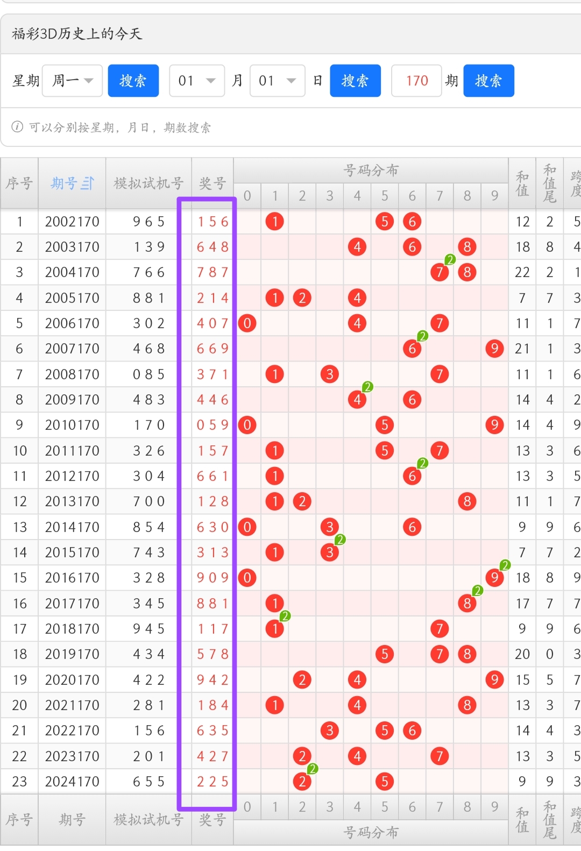Select issue number 2002170

[72, 222]
